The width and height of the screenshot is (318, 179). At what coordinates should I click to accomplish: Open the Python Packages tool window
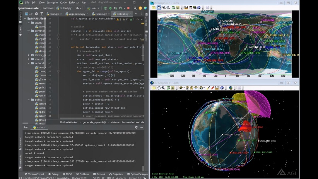tap(137, 174)
